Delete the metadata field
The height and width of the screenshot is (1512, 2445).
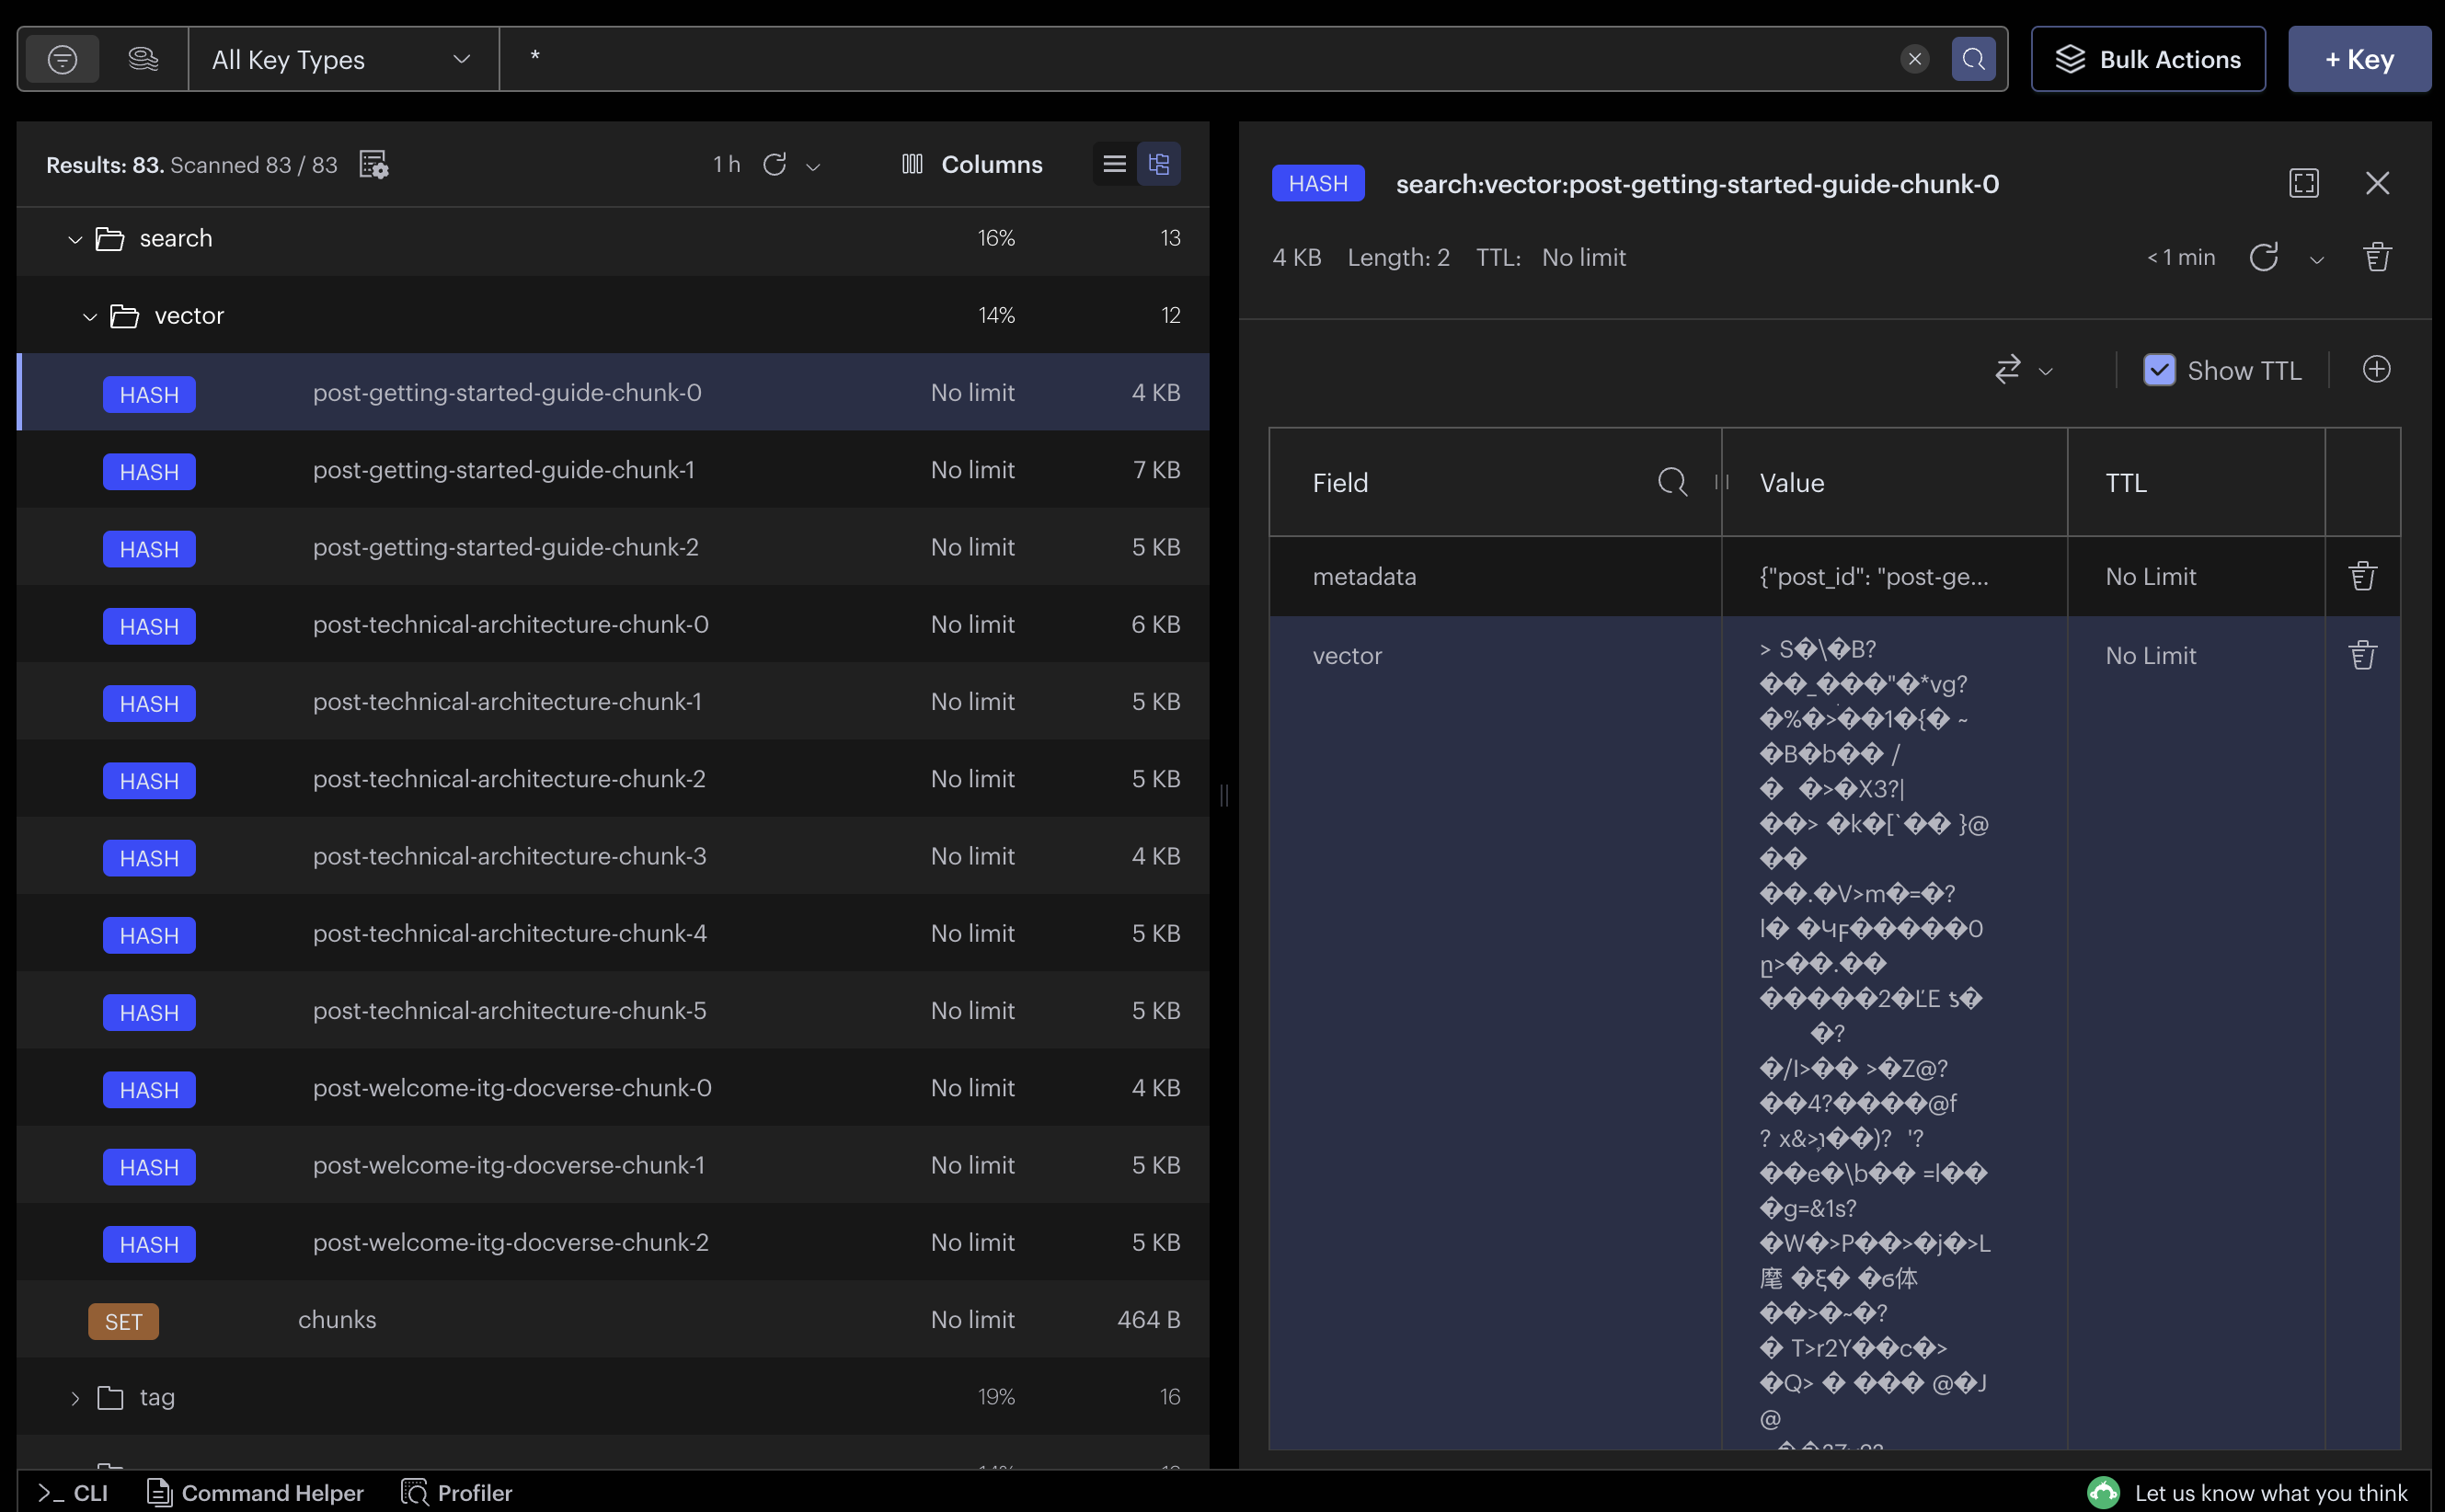[2362, 576]
